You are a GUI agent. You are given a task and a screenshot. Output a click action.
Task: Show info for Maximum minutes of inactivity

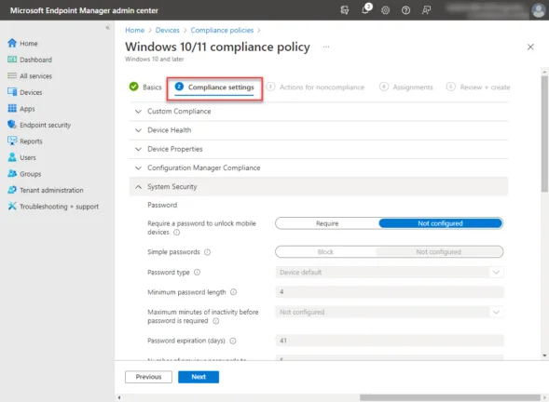tap(216, 321)
